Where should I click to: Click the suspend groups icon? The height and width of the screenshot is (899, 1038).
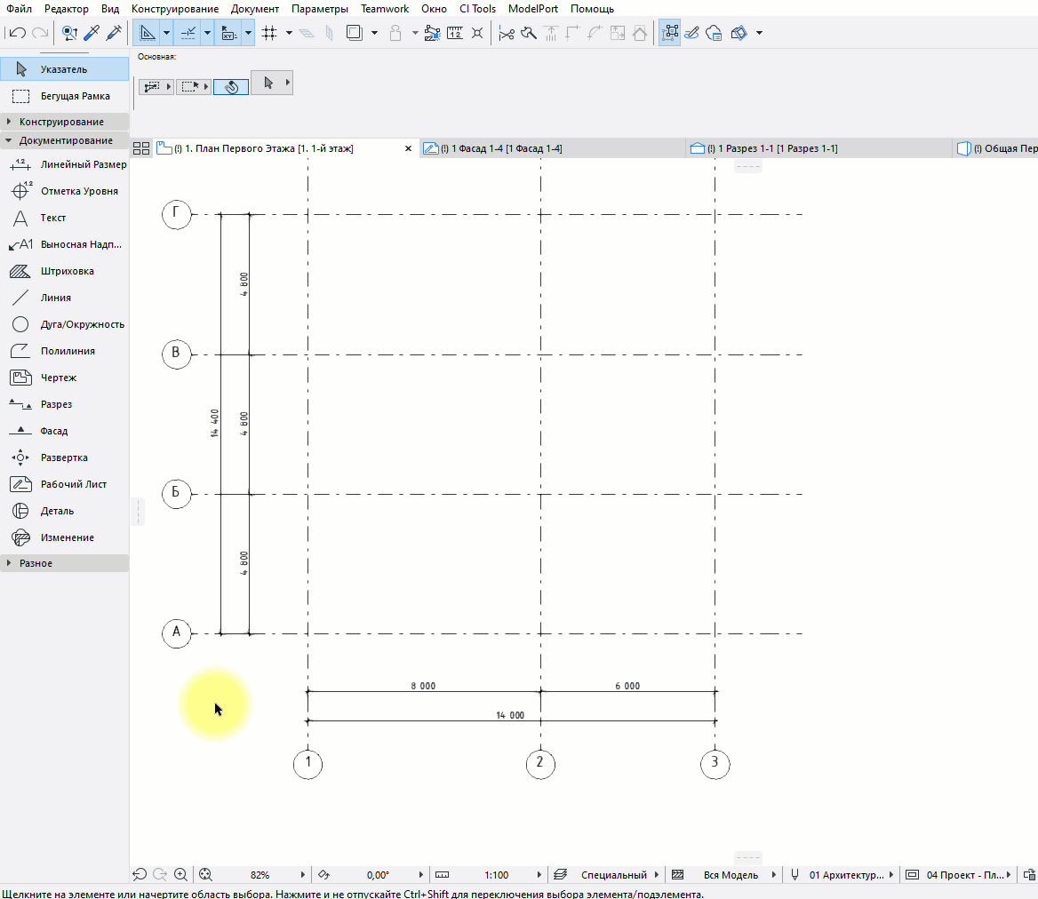pos(395,32)
